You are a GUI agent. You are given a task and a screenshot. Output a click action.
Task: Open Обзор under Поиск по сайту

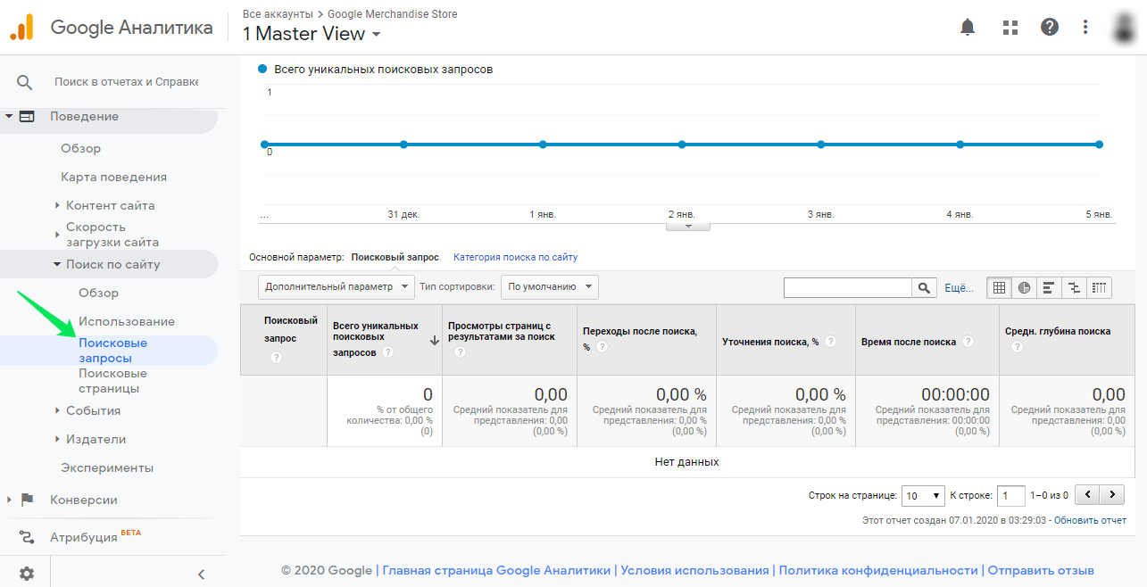click(x=98, y=293)
